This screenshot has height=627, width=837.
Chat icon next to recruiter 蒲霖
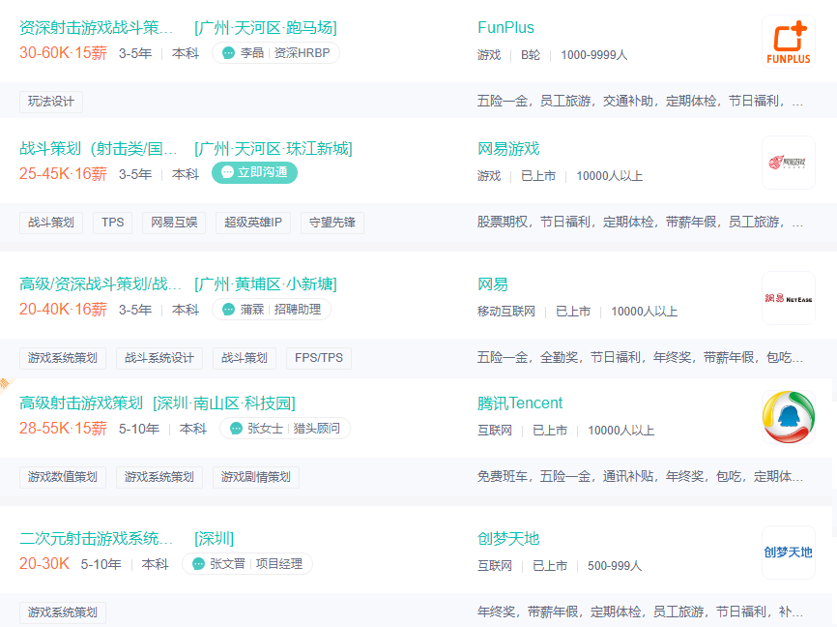[228, 310]
